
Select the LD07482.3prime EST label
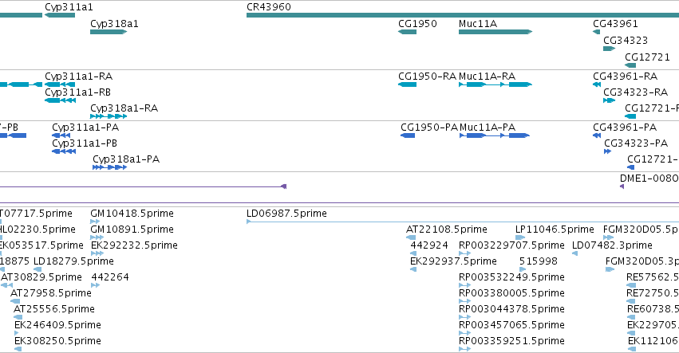tap(612, 245)
